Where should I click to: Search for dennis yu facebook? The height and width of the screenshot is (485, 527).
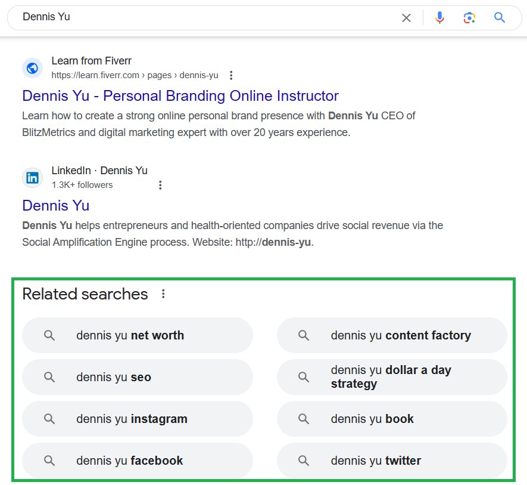138,461
